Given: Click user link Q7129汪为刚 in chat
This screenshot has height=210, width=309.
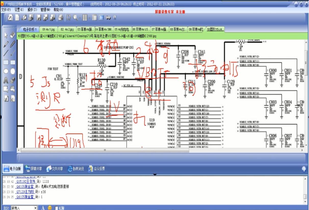Looking at the screenshot, I should click(25, 192).
